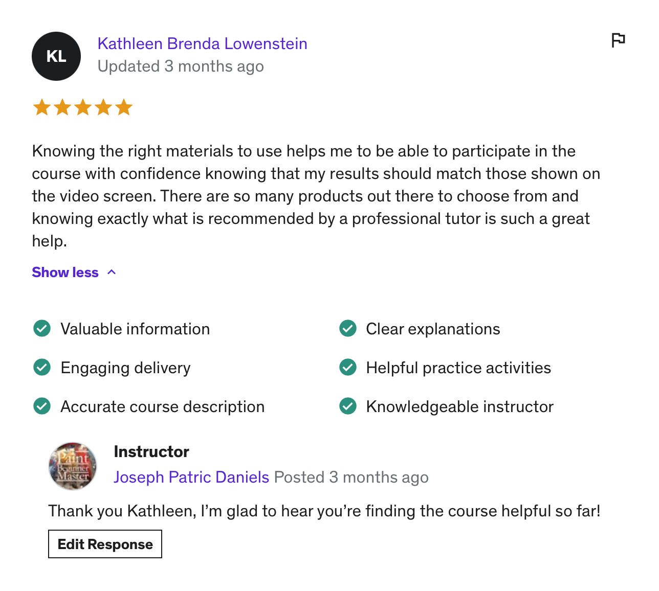Image resolution: width=659 pixels, height=591 pixels.
Task: Click the Accurate course description checkmark
Action: (x=42, y=406)
